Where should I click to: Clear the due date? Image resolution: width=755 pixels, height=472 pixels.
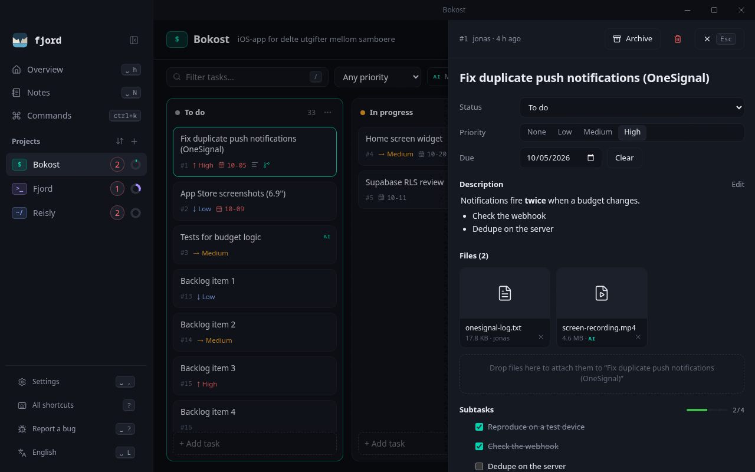[x=624, y=158]
